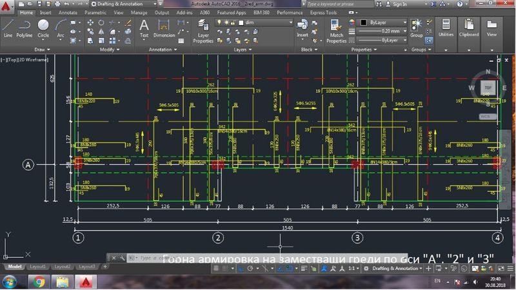Open the Insert ribbon tab
The height and width of the screenshot is (290, 516).
[45, 12]
